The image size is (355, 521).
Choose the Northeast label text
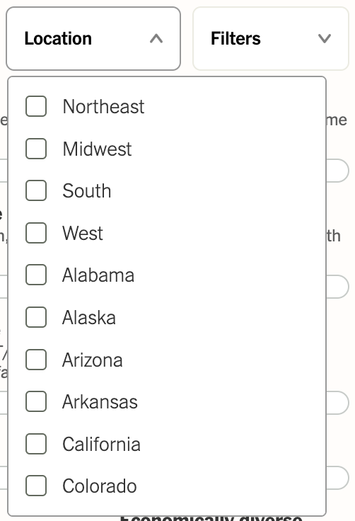(103, 107)
